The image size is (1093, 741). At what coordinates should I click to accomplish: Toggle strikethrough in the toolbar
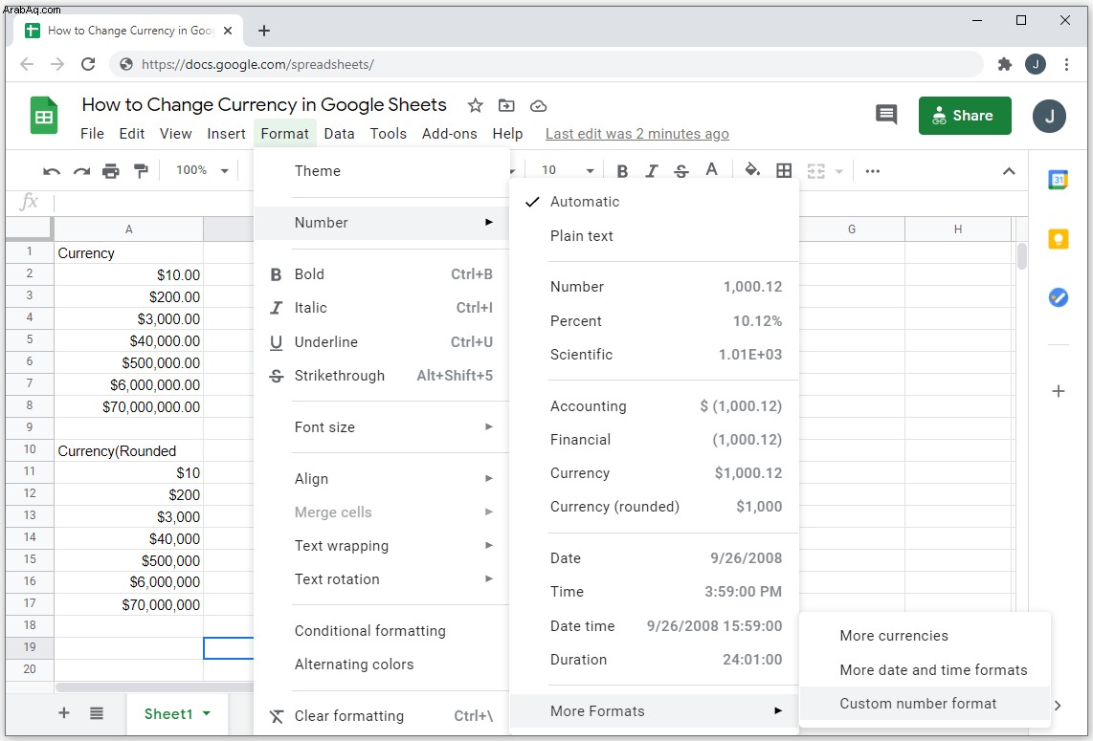point(681,170)
